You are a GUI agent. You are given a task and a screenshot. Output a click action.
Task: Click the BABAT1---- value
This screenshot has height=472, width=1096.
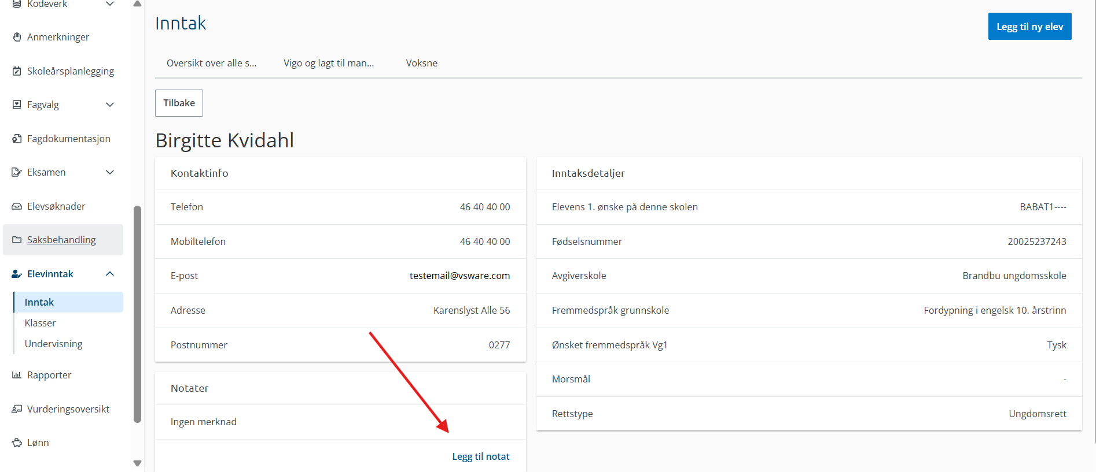click(1043, 207)
